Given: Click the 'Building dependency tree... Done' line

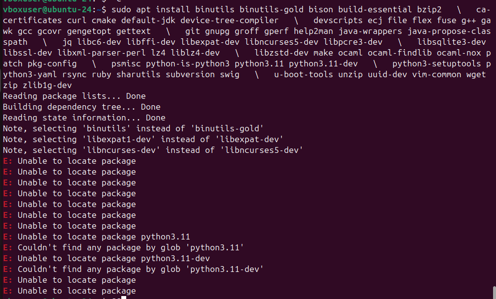Looking at the screenshot, I should pyautogui.click(x=81, y=107).
